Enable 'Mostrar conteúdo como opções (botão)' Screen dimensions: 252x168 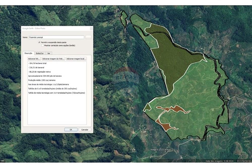coord(42,45)
